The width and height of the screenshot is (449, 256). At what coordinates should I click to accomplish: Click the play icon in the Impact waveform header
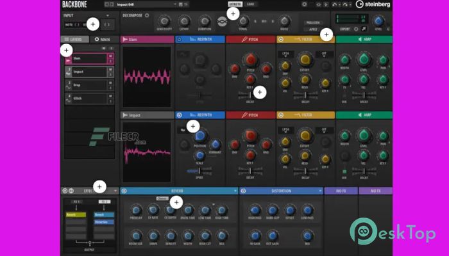click(x=125, y=115)
